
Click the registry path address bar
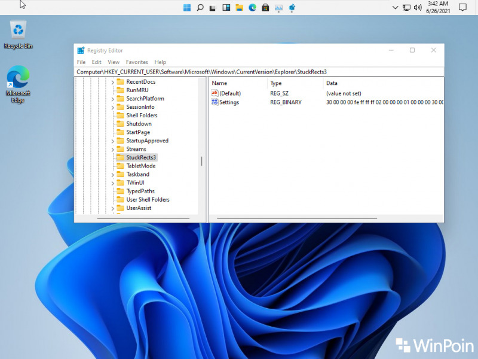point(259,72)
